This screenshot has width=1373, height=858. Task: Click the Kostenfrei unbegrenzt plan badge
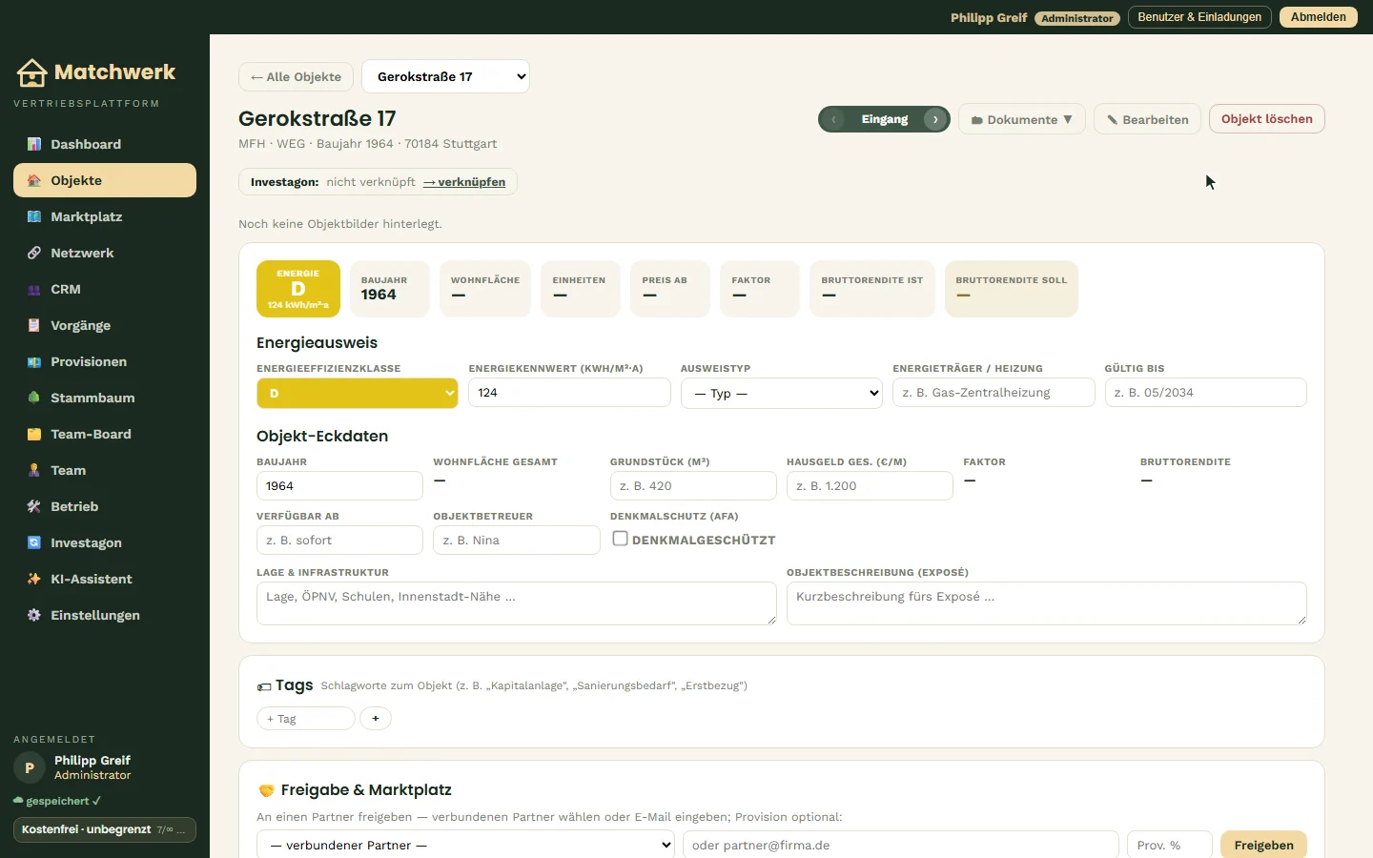point(105,829)
